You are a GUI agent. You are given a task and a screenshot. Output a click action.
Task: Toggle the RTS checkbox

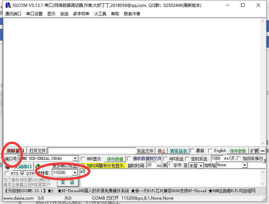(x=7, y=173)
